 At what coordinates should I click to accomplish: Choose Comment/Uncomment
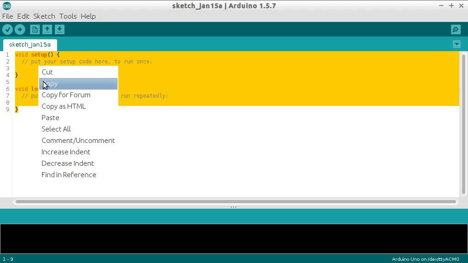pos(78,141)
